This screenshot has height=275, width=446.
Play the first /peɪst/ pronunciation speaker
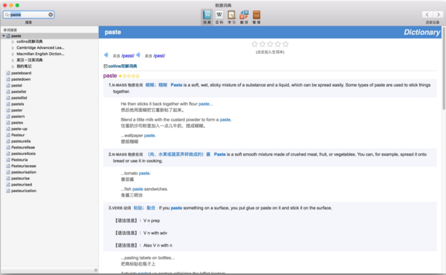click(x=106, y=55)
